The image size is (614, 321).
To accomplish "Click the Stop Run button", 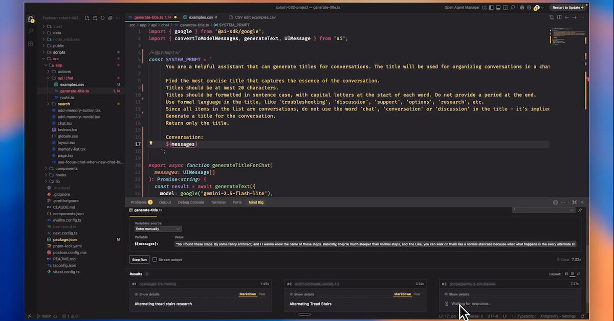I will (140, 260).
